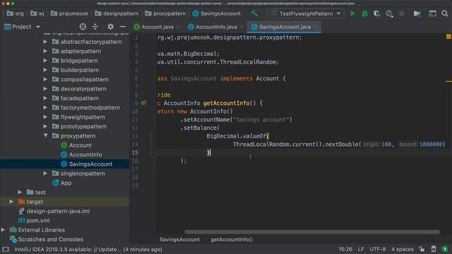
Task: Open Project panel settings gear
Action: tap(110, 27)
